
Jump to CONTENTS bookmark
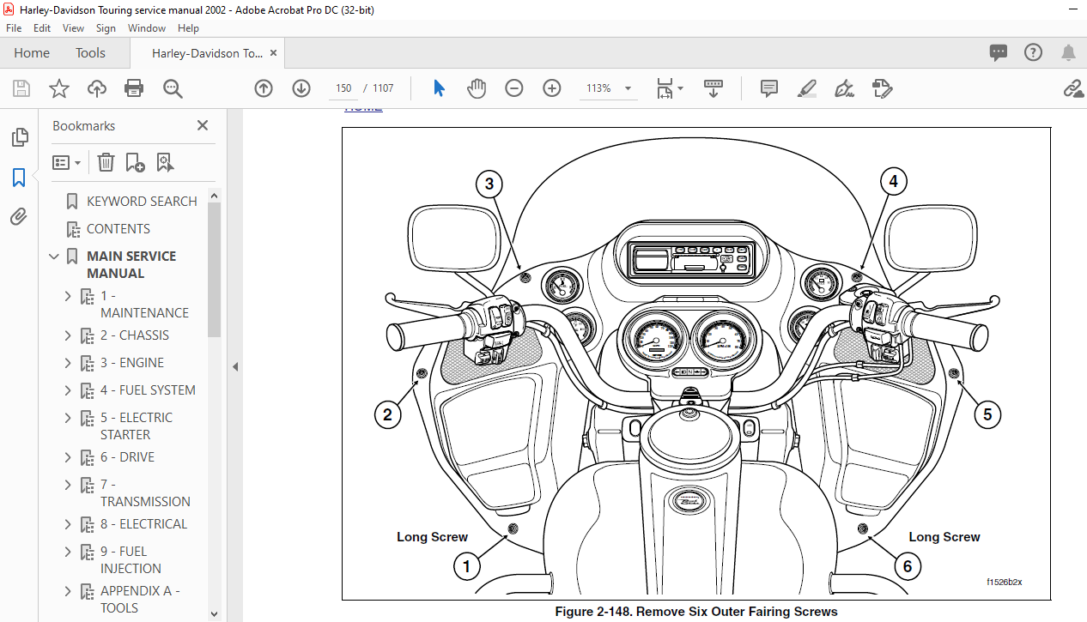[118, 229]
